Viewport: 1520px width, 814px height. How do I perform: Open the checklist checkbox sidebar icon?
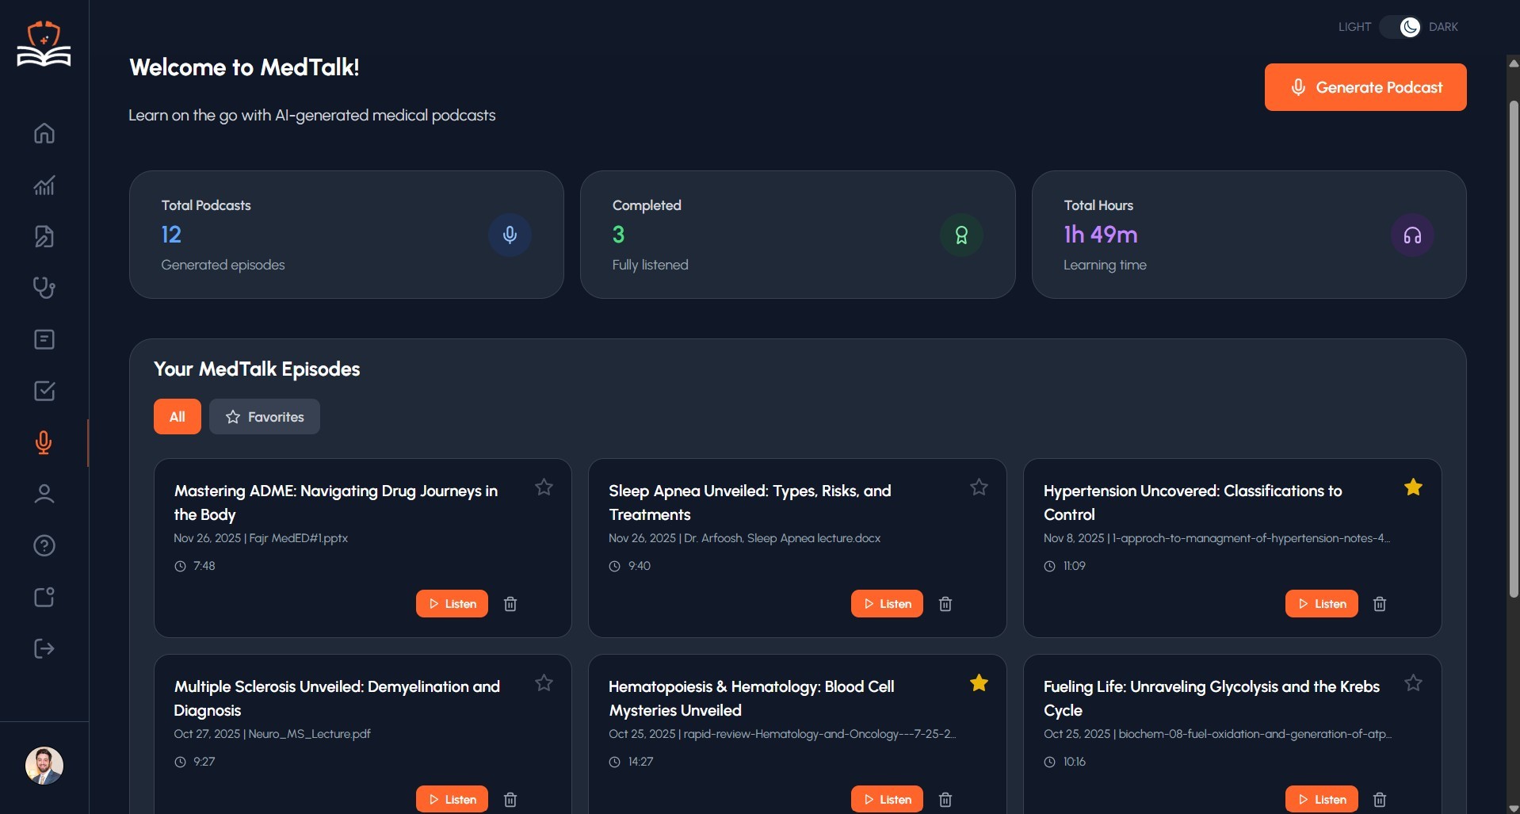[x=44, y=391]
